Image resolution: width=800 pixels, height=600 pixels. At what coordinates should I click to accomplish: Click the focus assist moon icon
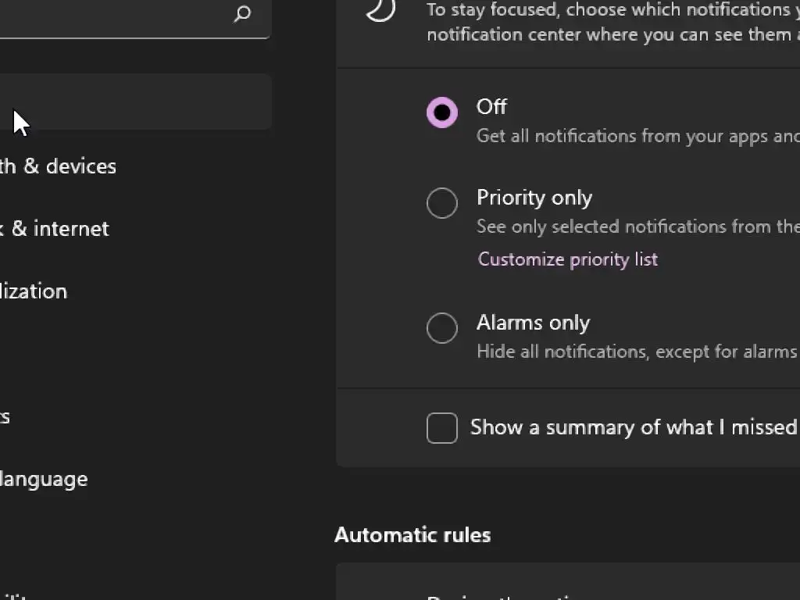click(x=380, y=9)
